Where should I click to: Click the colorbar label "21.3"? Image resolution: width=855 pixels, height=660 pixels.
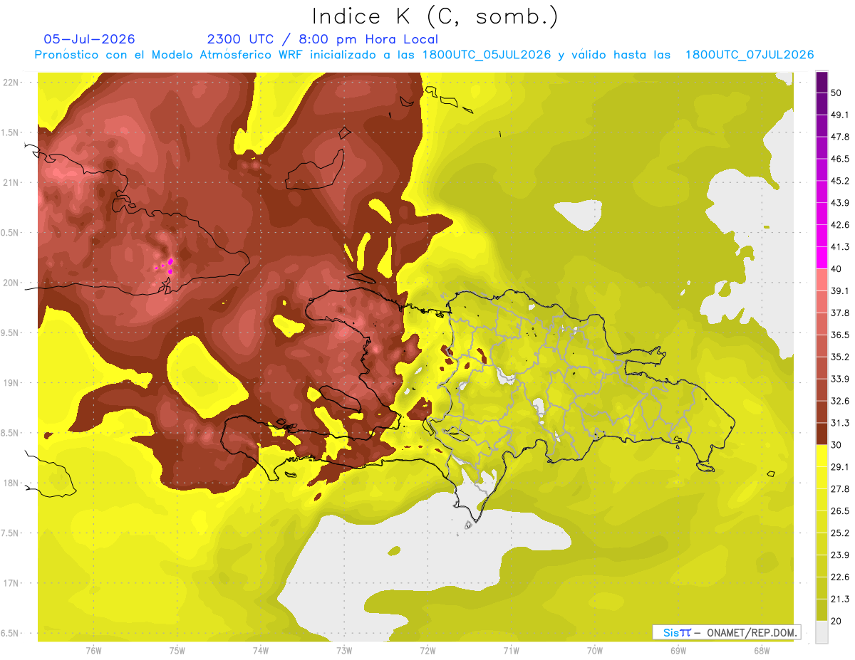click(839, 599)
